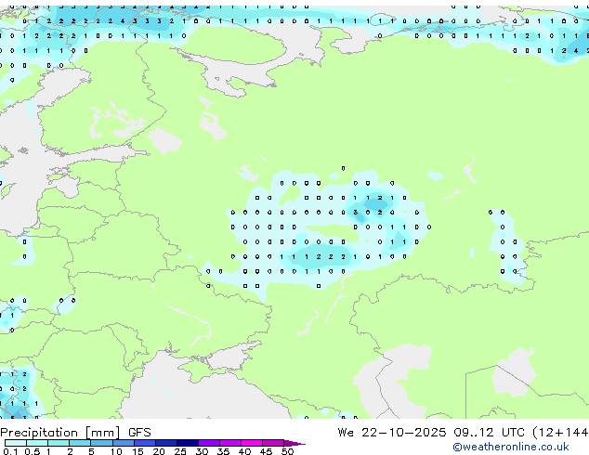Pick the 2–5 mm legend color swatch
589x455 pixels.
pyautogui.click(x=80, y=443)
